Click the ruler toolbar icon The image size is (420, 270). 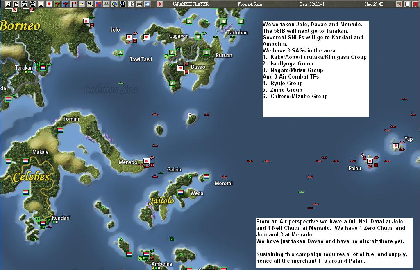[139, 3]
